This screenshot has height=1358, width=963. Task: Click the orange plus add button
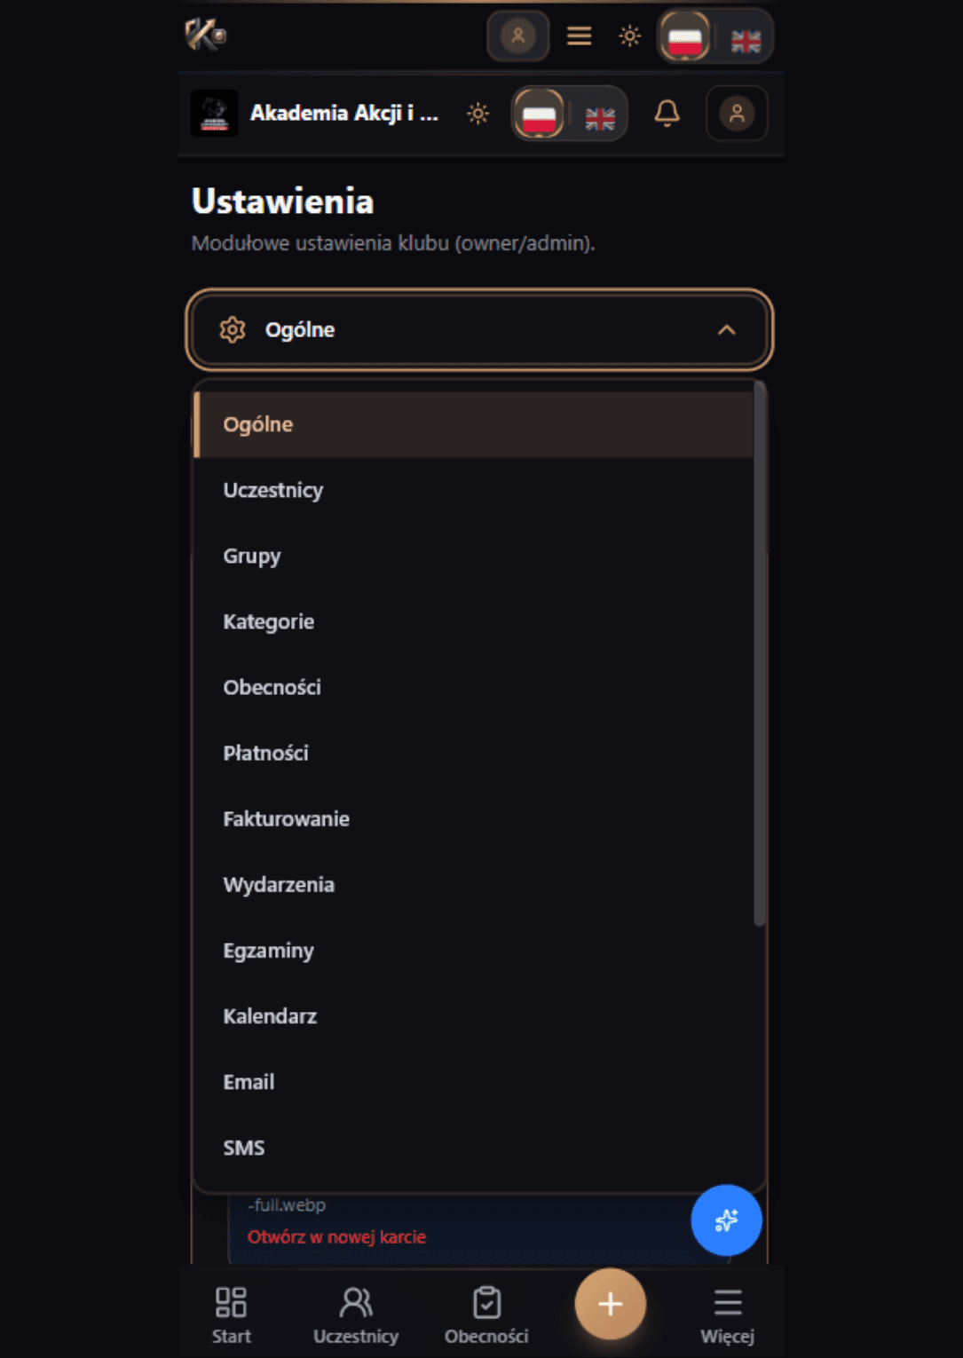click(x=610, y=1304)
